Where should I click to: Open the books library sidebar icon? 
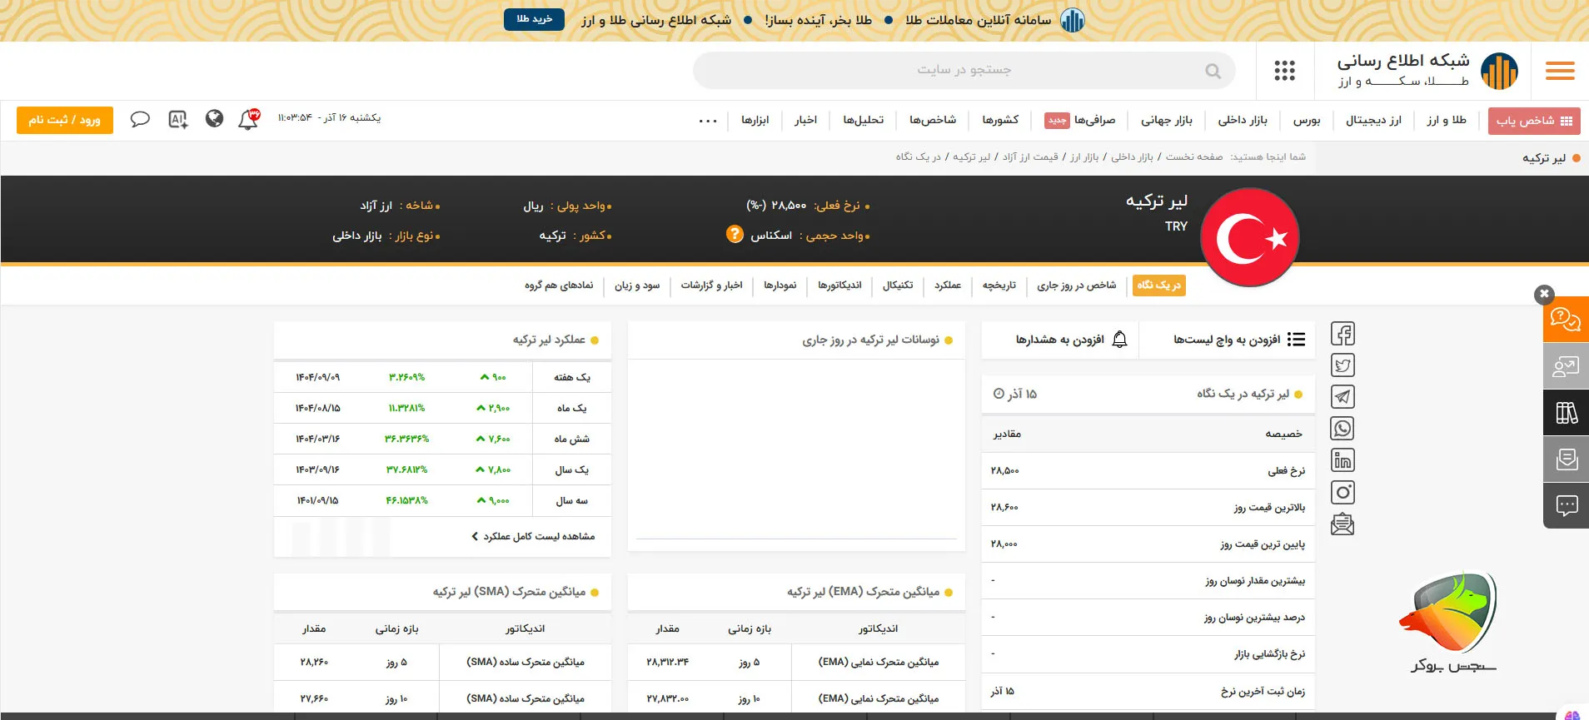1566,412
